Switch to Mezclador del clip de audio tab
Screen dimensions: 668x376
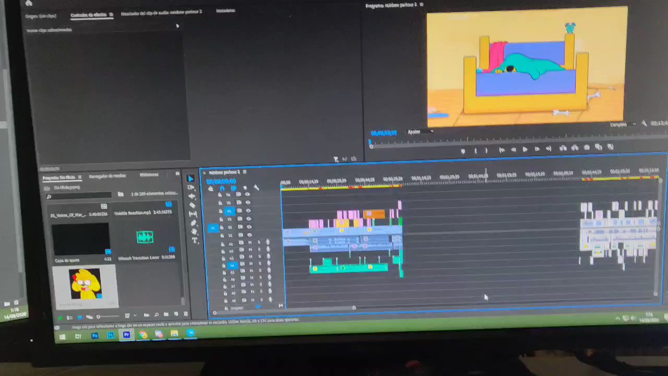[x=161, y=12]
